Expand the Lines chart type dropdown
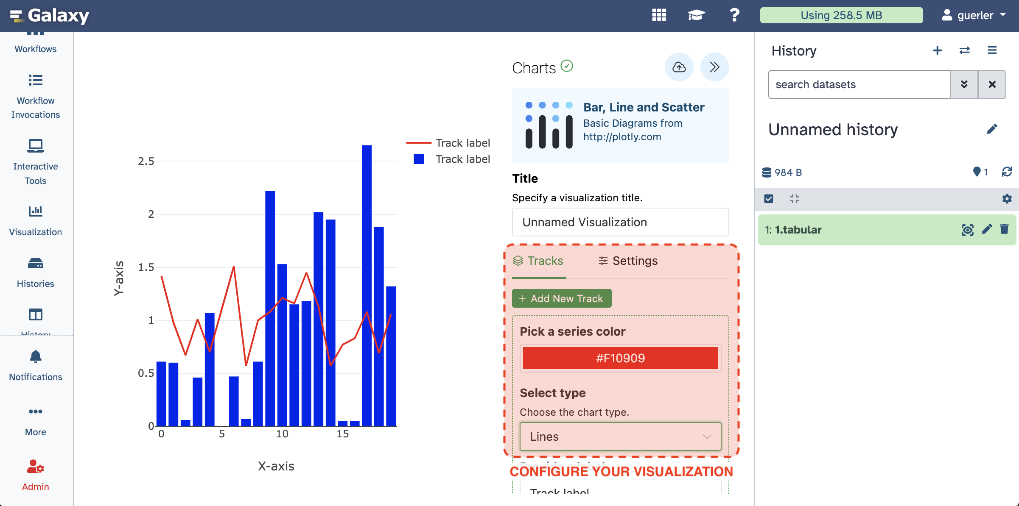 click(x=620, y=436)
